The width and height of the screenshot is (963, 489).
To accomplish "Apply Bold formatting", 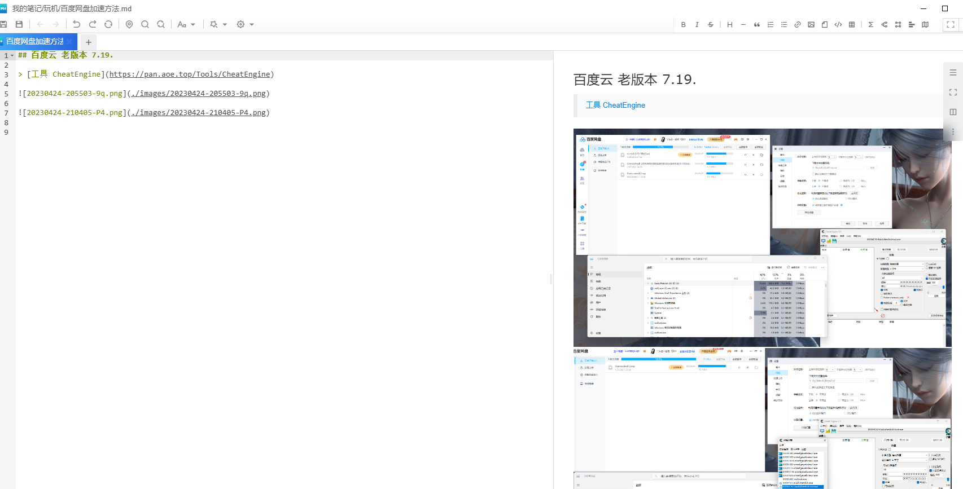I will point(683,24).
